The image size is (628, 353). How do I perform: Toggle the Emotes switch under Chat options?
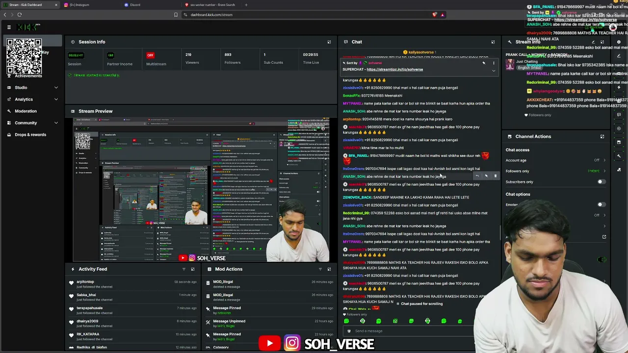click(601, 204)
